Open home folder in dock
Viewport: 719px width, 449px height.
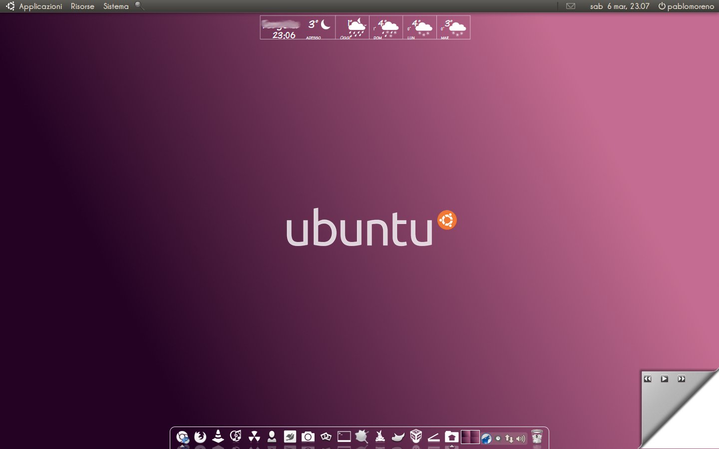click(x=452, y=437)
